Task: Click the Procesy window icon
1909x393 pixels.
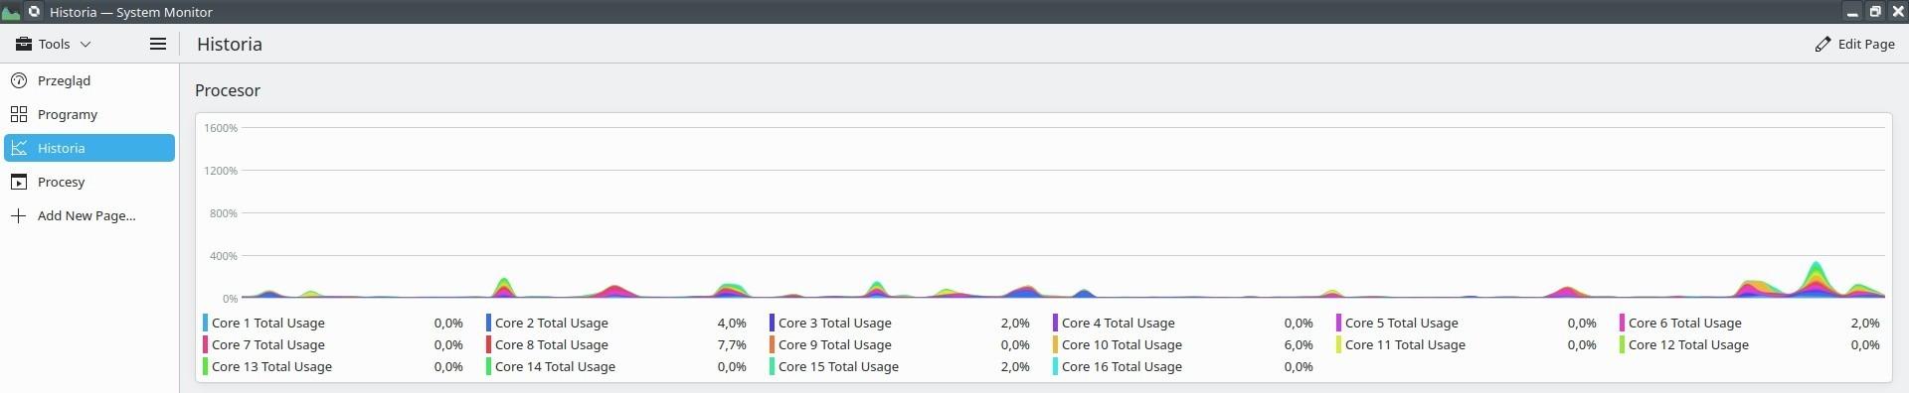Action: [19, 182]
